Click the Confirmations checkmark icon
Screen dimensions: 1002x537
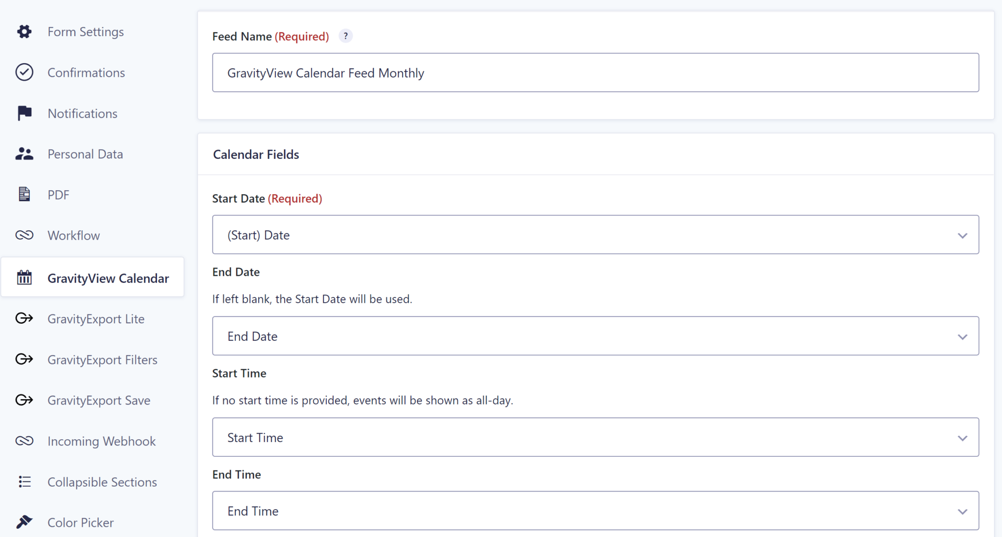[x=24, y=72]
